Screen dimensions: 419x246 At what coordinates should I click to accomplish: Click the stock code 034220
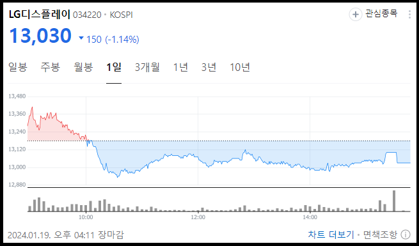tap(87, 15)
